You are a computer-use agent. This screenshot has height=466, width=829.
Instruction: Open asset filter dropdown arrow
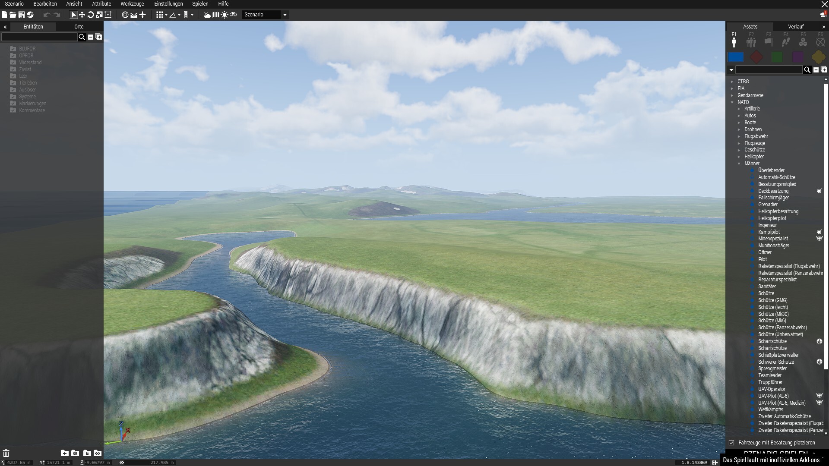tap(731, 70)
